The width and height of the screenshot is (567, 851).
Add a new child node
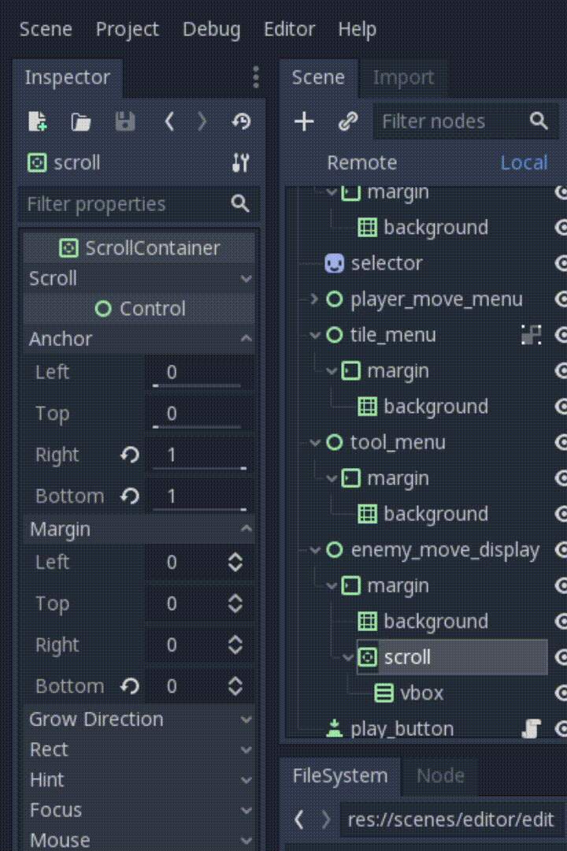[x=304, y=121]
